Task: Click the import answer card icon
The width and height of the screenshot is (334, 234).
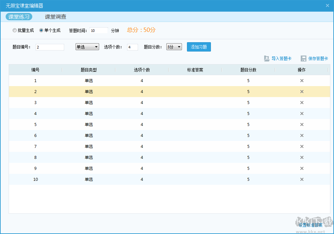Action: tap(267, 58)
